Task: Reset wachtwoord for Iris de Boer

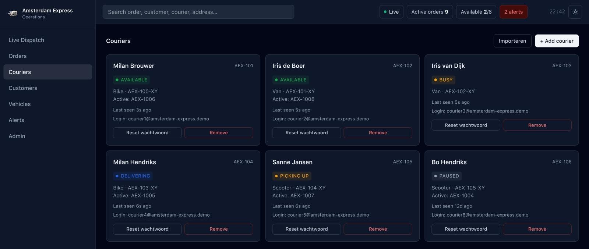Action: point(307,133)
